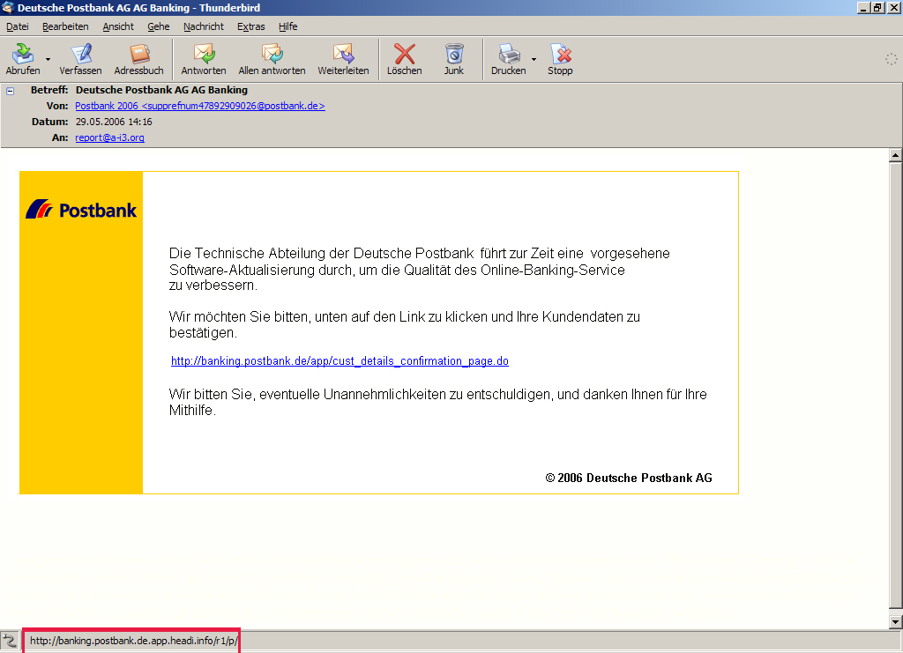Click the banking.postbank.de confirmation link
This screenshot has width=903, height=653.
(x=340, y=360)
